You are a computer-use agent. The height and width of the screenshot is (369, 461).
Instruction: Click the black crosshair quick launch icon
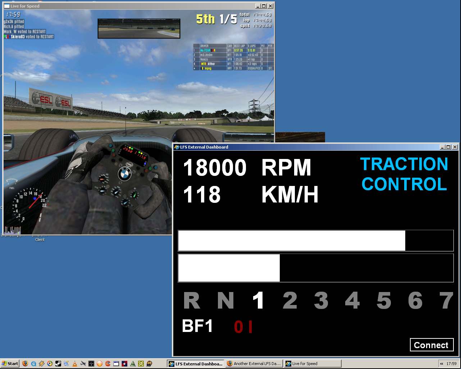click(x=91, y=364)
